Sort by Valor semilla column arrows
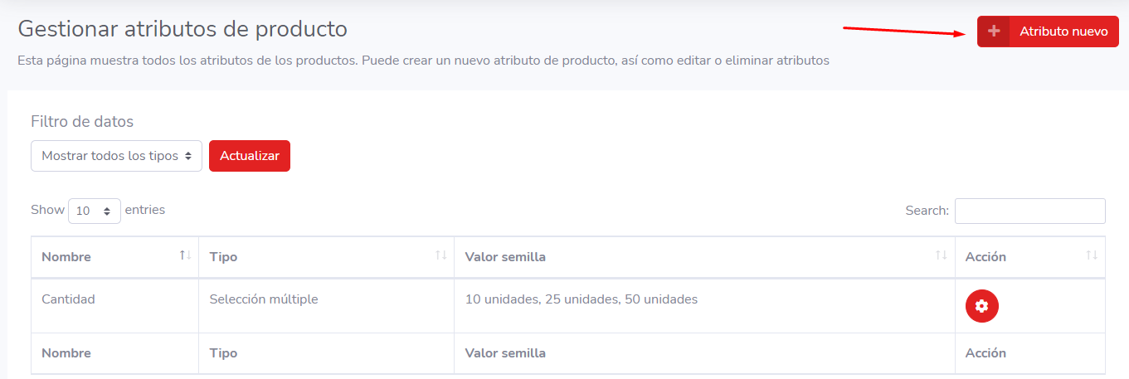 pos(942,255)
